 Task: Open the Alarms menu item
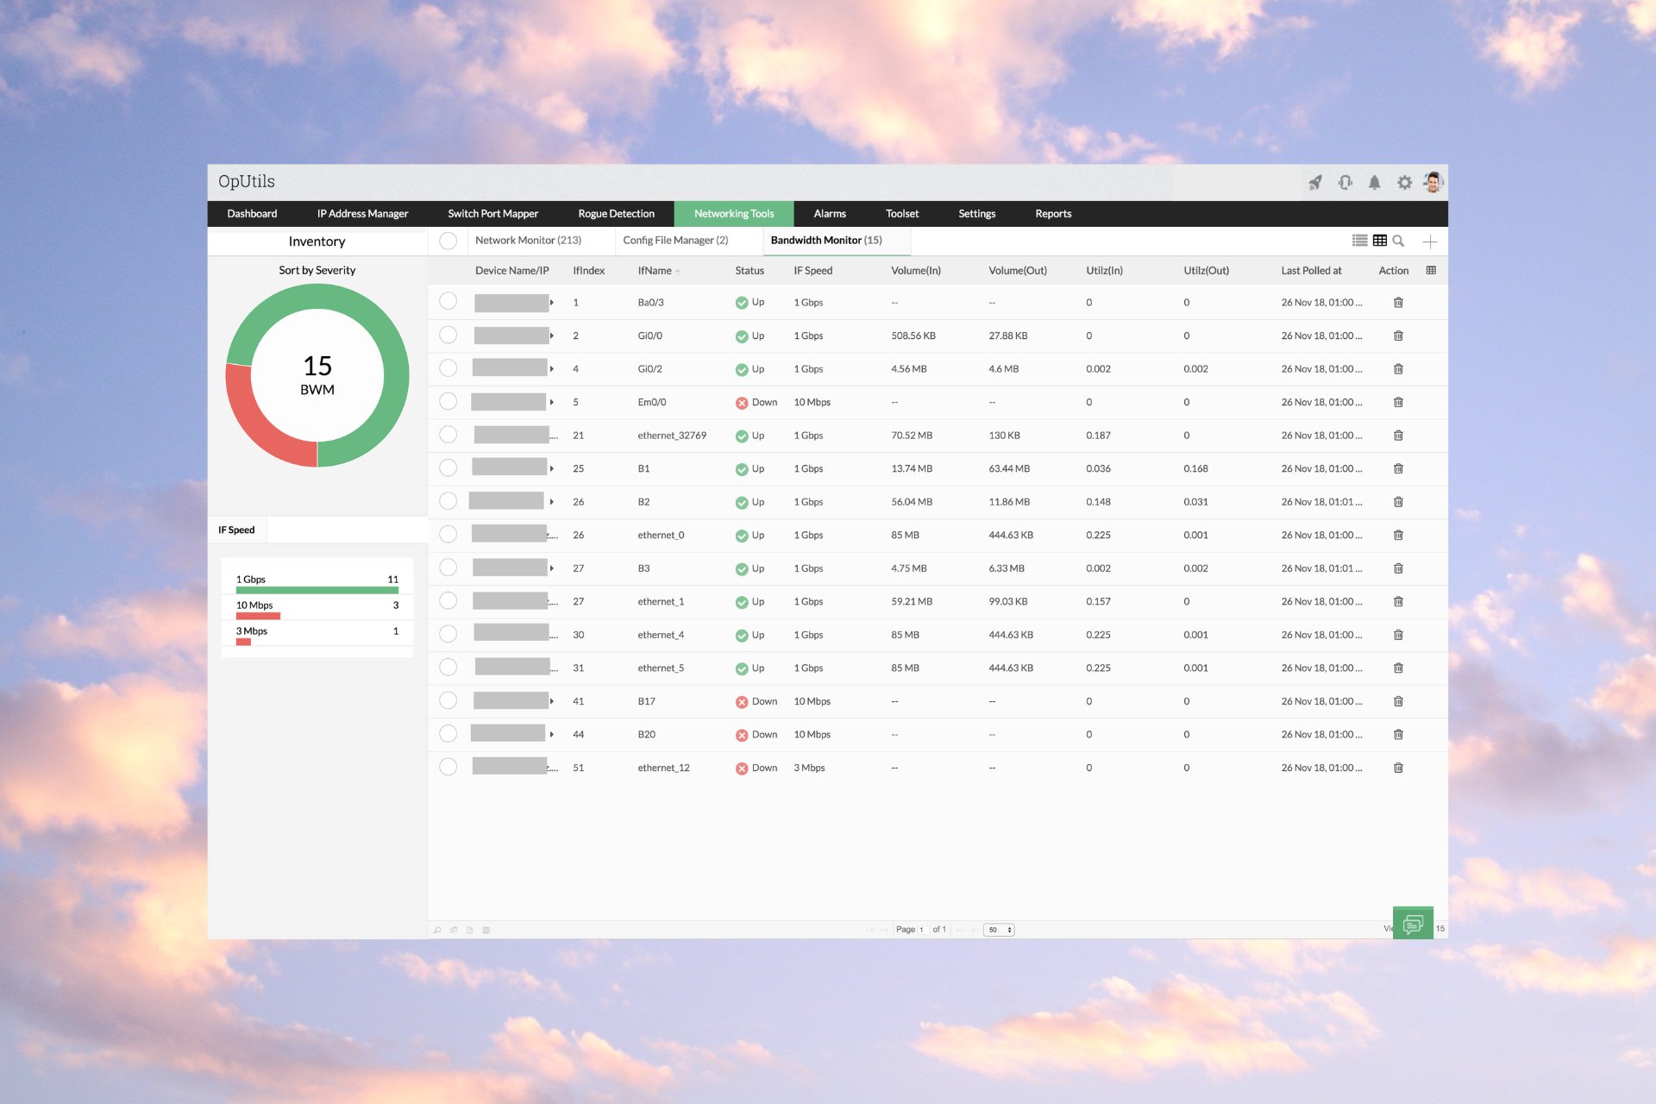(830, 214)
